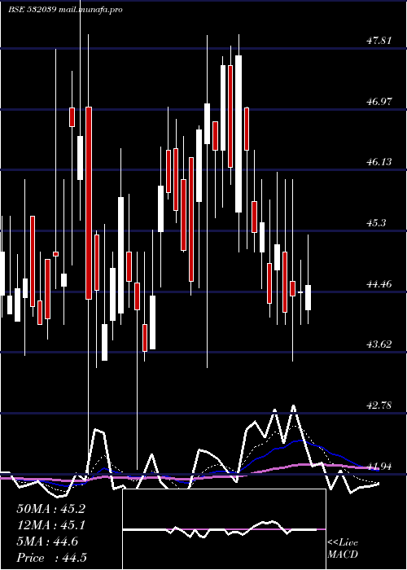Screen dimensions: 407x570
Task: Click the 47.81 price axis label
Action: tap(379, 41)
